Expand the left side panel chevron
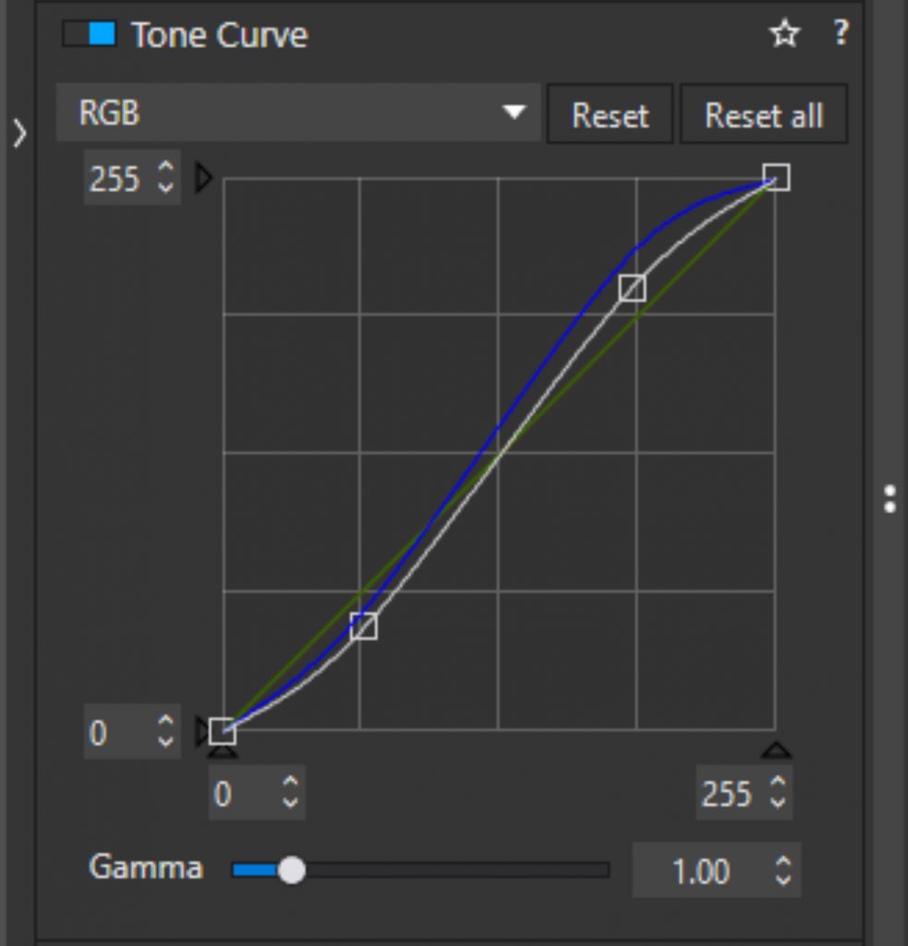The width and height of the screenshot is (908, 946). tap(19, 134)
